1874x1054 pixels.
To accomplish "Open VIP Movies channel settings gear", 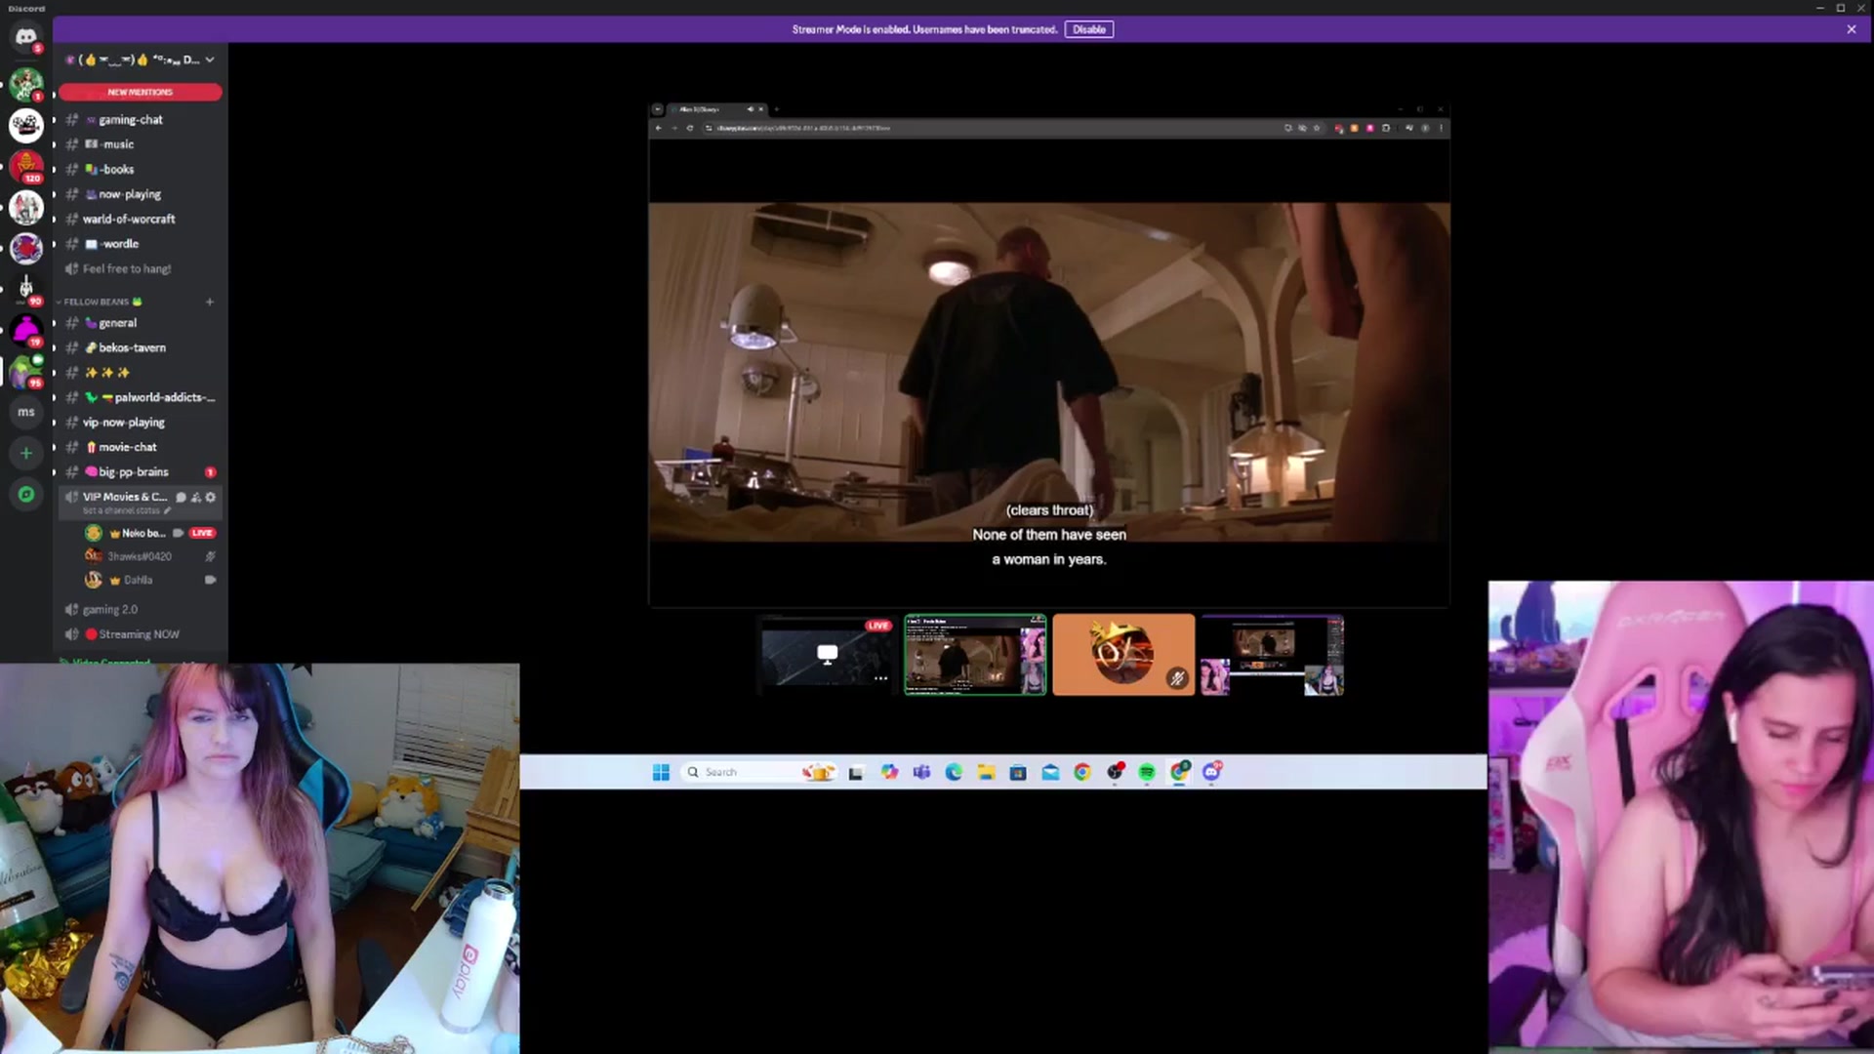I will [x=210, y=497].
